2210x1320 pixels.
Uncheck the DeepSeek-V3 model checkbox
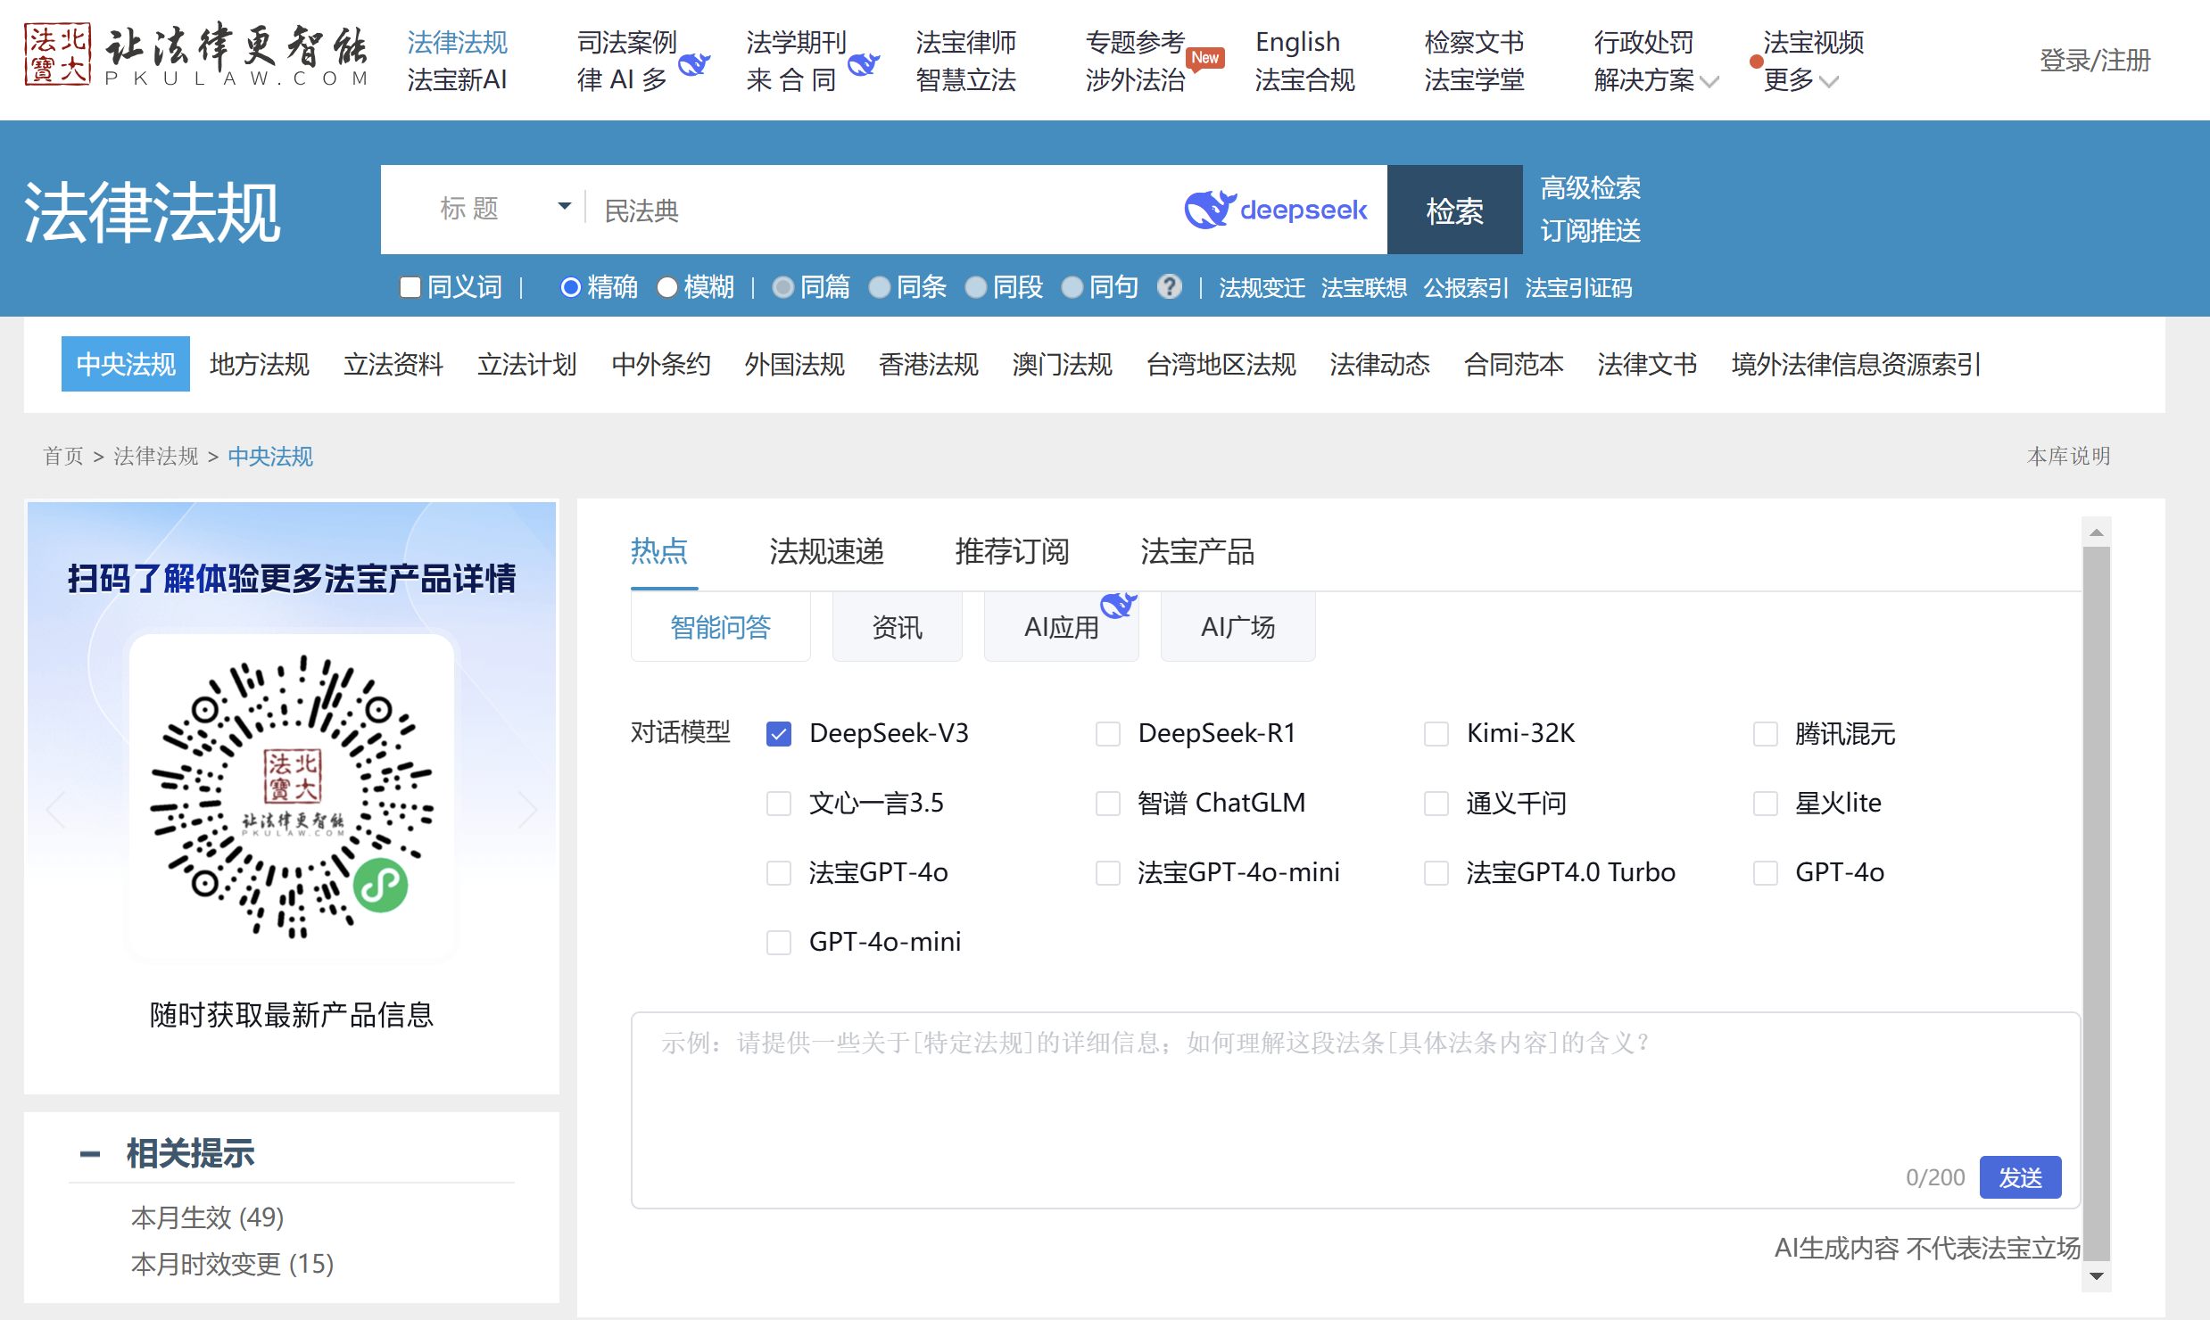[x=779, y=734]
